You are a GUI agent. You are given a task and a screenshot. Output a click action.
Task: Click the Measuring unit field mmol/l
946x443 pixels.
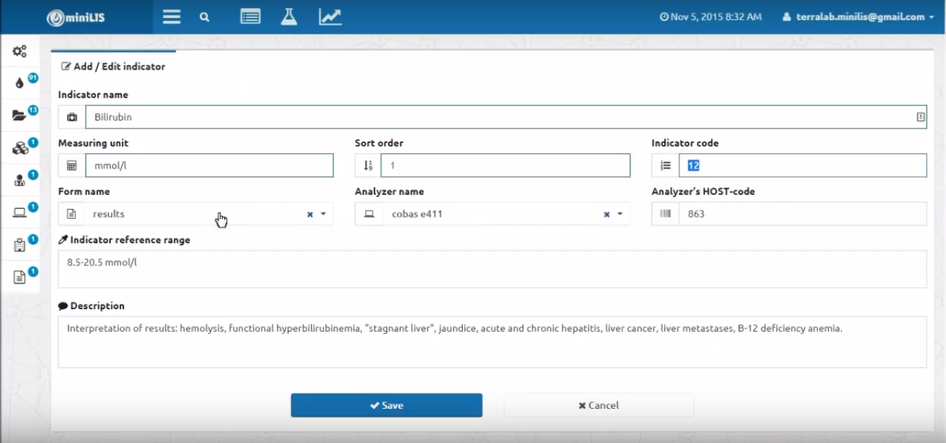pyautogui.click(x=210, y=166)
